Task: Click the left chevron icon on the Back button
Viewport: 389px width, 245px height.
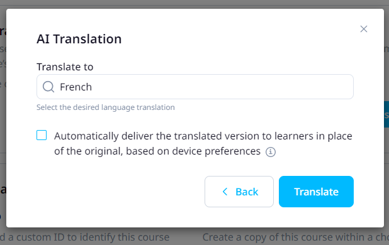Action: pos(225,192)
